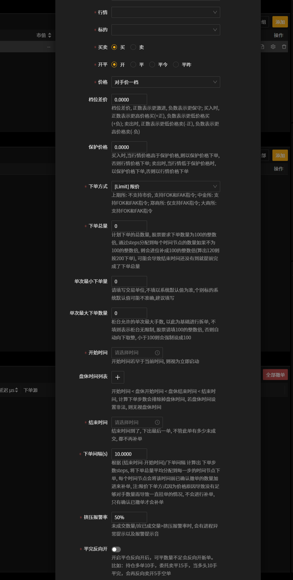Open the 下单方式 dropdown showing [Limit] 限价
293x580 pixels.
pyautogui.click(x=166, y=187)
